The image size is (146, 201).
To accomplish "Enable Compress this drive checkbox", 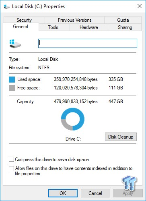I will (x=11, y=160).
